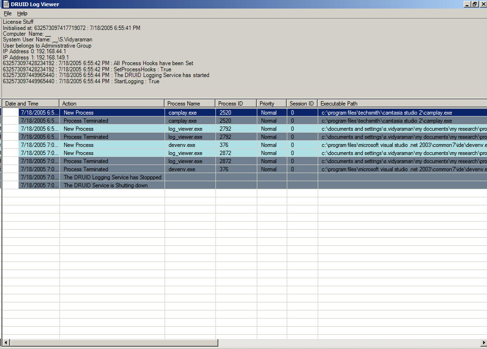This screenshot has width=487, height=349.
Task: Sort by the Process ID column
Action: coord(236,104)
